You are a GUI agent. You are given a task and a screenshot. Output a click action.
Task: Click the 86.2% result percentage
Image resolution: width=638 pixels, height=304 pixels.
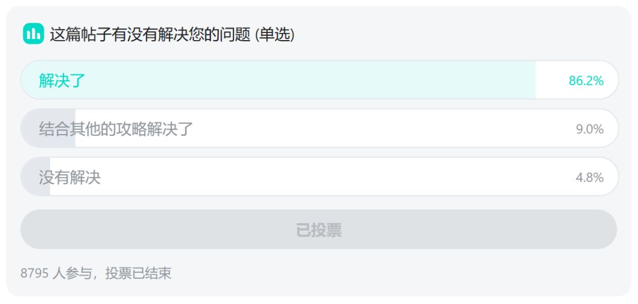585,81
